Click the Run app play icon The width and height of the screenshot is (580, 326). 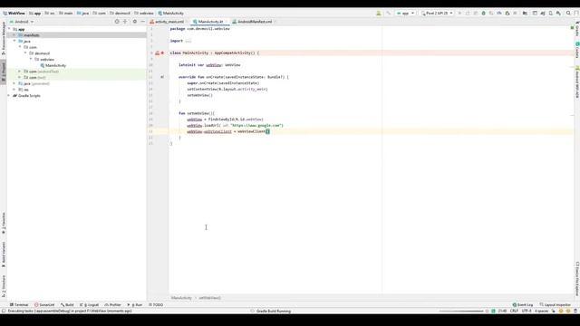tap(459, 13)
